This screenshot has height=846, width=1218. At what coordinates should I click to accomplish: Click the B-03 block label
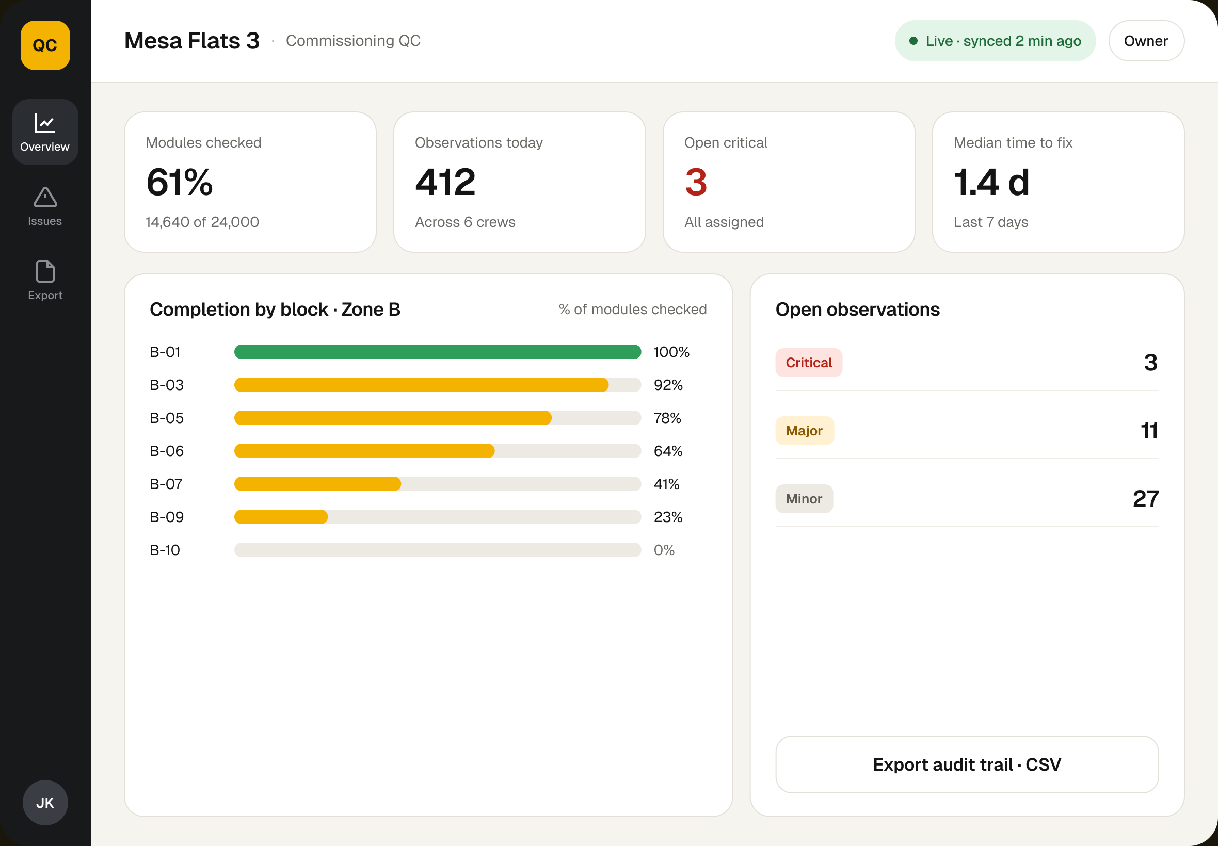coord(167,385)
